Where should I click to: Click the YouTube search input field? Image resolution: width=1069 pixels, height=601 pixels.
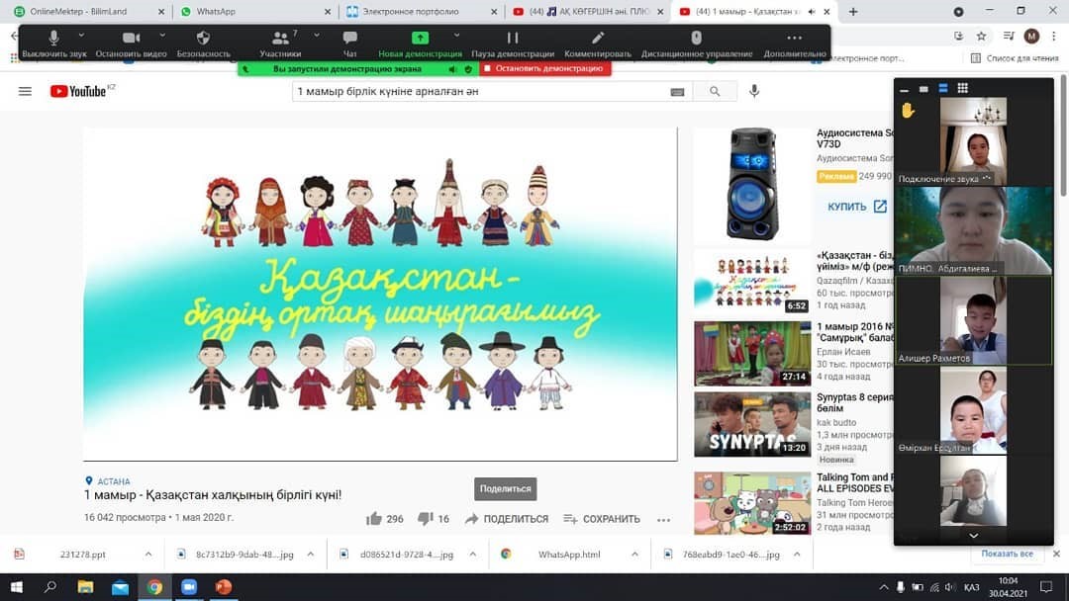(x=480, y=91)
